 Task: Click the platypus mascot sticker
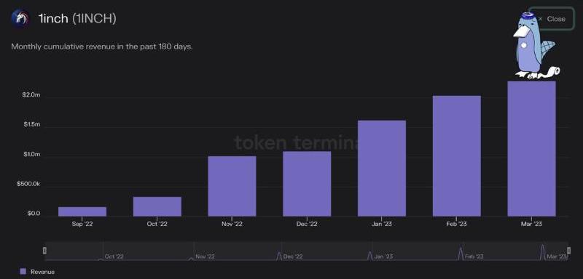pyautogui.click(x=536, y=45)
